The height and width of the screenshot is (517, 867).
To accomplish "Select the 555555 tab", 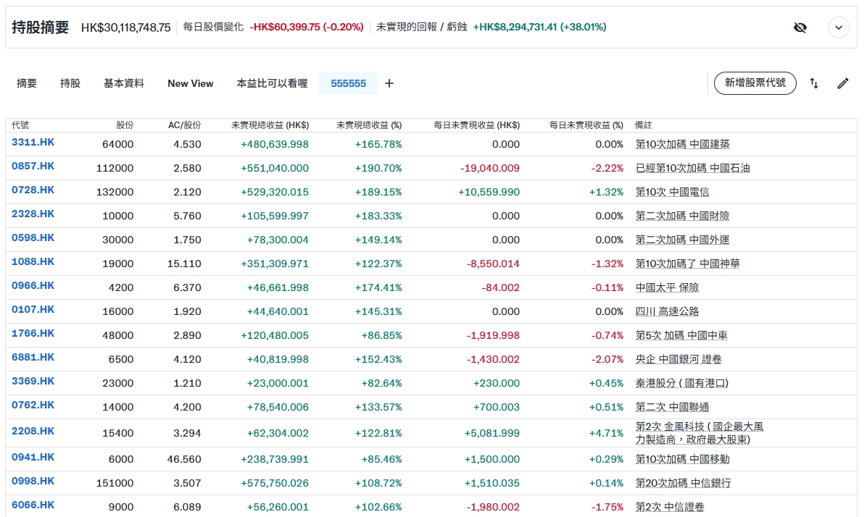I will click(349, 83).
